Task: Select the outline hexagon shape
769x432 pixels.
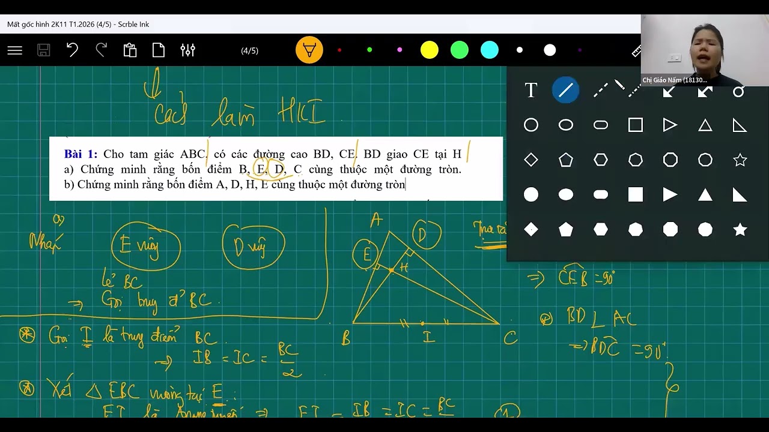Action: 601,160
